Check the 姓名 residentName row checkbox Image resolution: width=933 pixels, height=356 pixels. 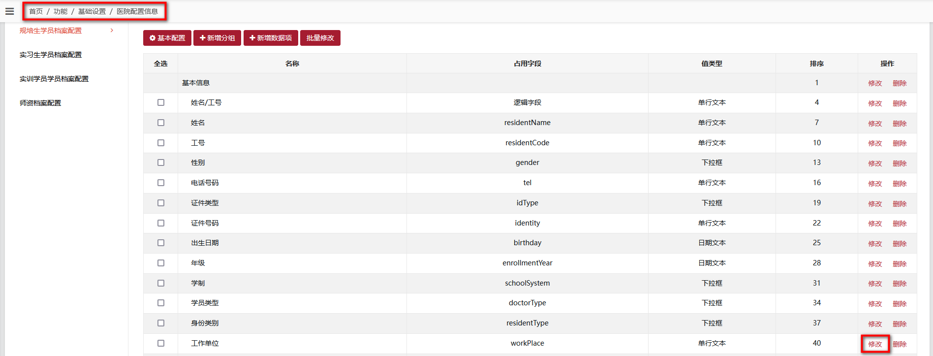[x=161, y=123]
